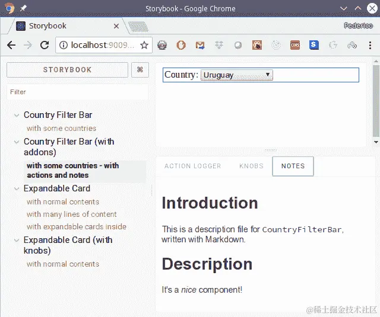
Task: Open 'with normal contents' under knobs group
Action: pos(63,264)
